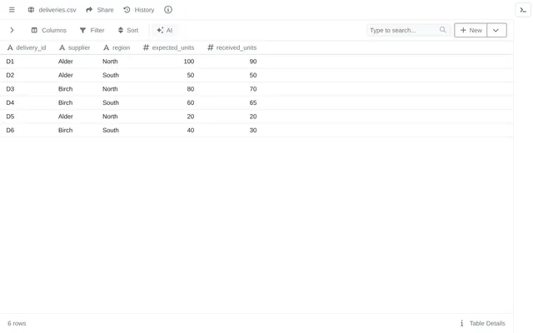Click the Share arrow icon
The height and width of the screenshot is (333, 533).
89,10
